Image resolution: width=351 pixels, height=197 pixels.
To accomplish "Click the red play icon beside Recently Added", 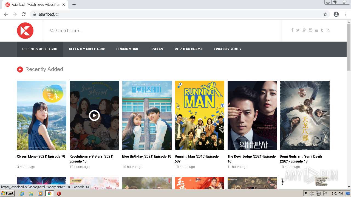I will click(20, 69).
